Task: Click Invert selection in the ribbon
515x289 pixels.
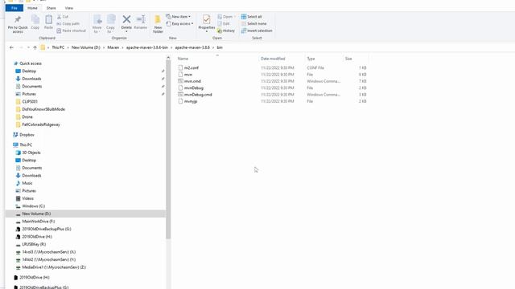Action: [257, 31]
